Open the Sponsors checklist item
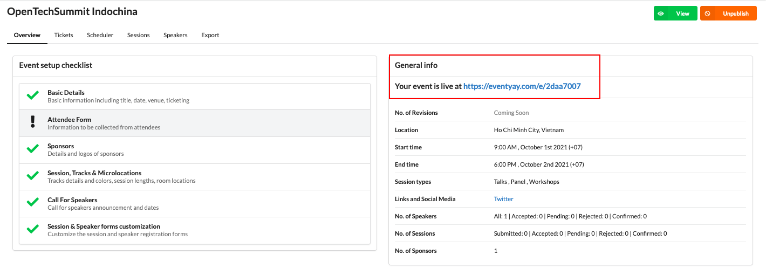This screenshot has width=766, height=268. click(x=195, y=150)
